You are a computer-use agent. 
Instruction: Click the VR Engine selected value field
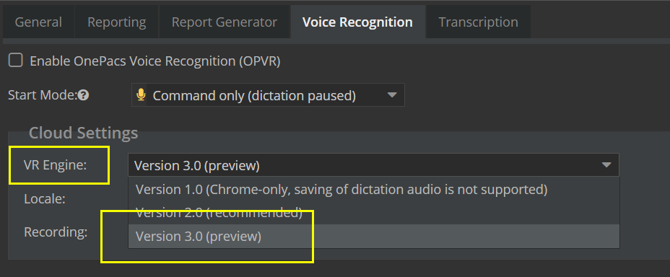coord(373,165)
